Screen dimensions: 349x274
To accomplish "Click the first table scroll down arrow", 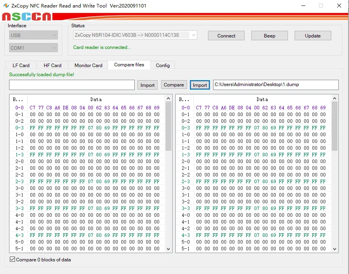I will click(169, 249).
